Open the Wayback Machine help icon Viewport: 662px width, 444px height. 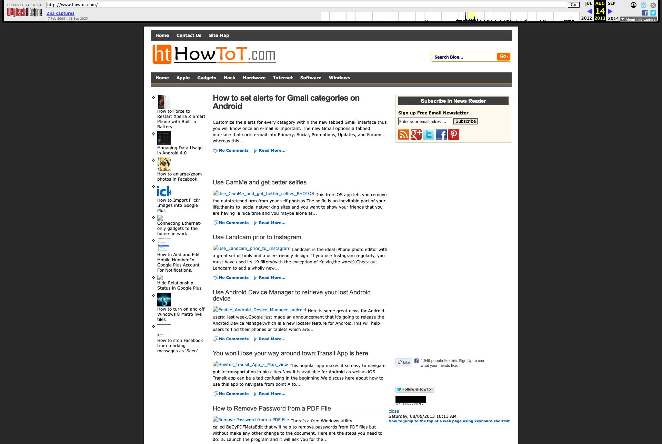click(643, 5)
